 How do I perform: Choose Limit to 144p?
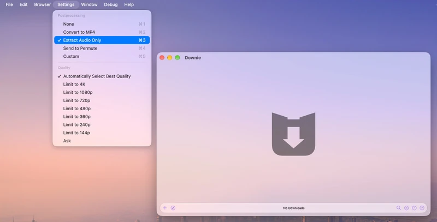(102, 133)
